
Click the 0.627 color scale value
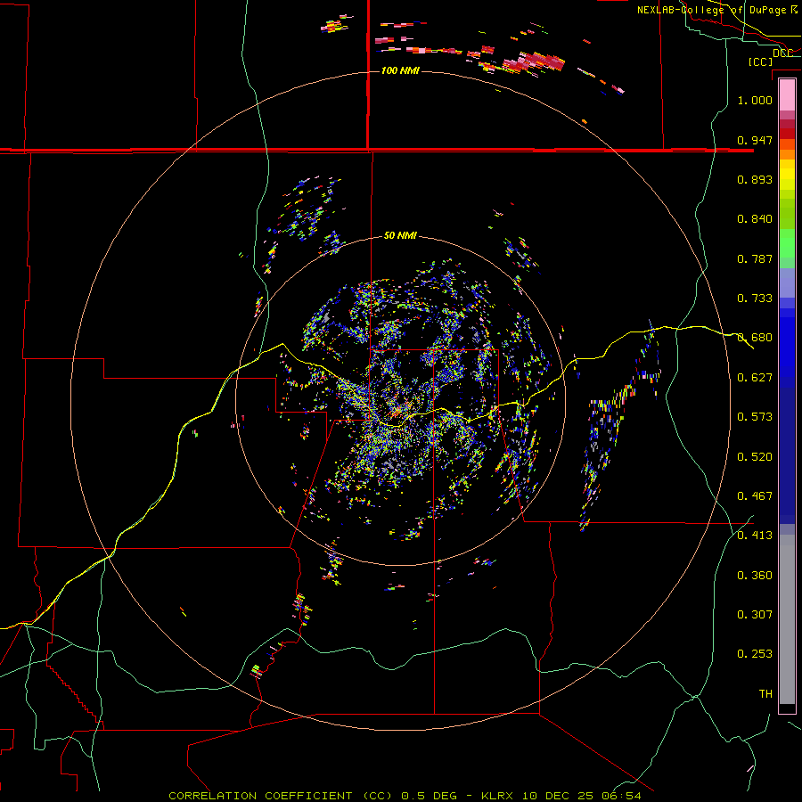click(755, 378)
